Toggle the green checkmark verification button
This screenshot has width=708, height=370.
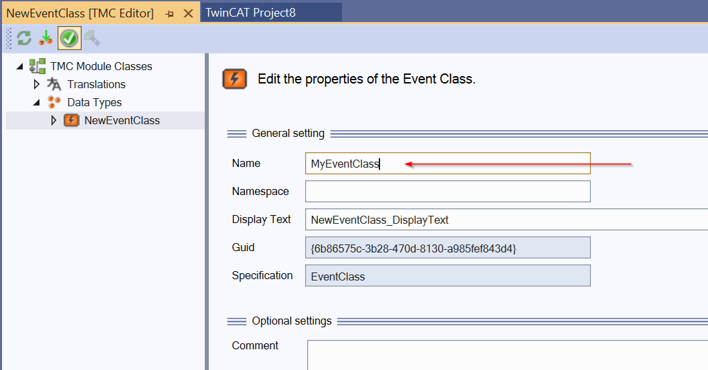click(70, 38)
